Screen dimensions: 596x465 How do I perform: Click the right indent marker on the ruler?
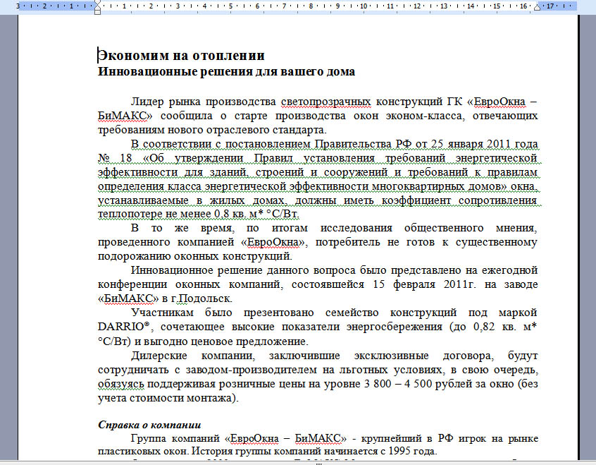[537, 8]
